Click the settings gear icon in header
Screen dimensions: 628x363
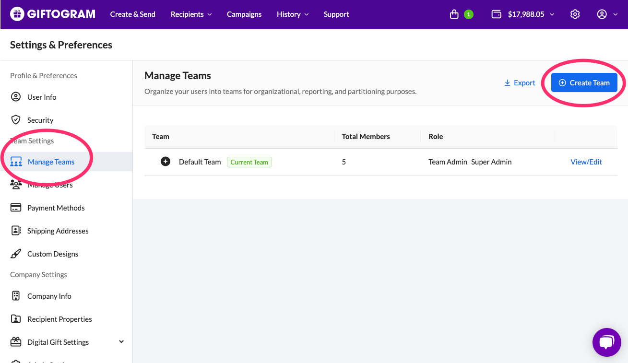click(575, 14)
